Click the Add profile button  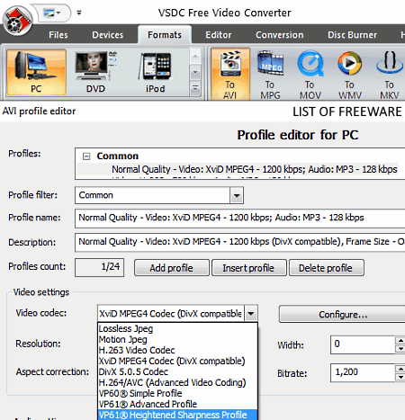pos(172,268)
